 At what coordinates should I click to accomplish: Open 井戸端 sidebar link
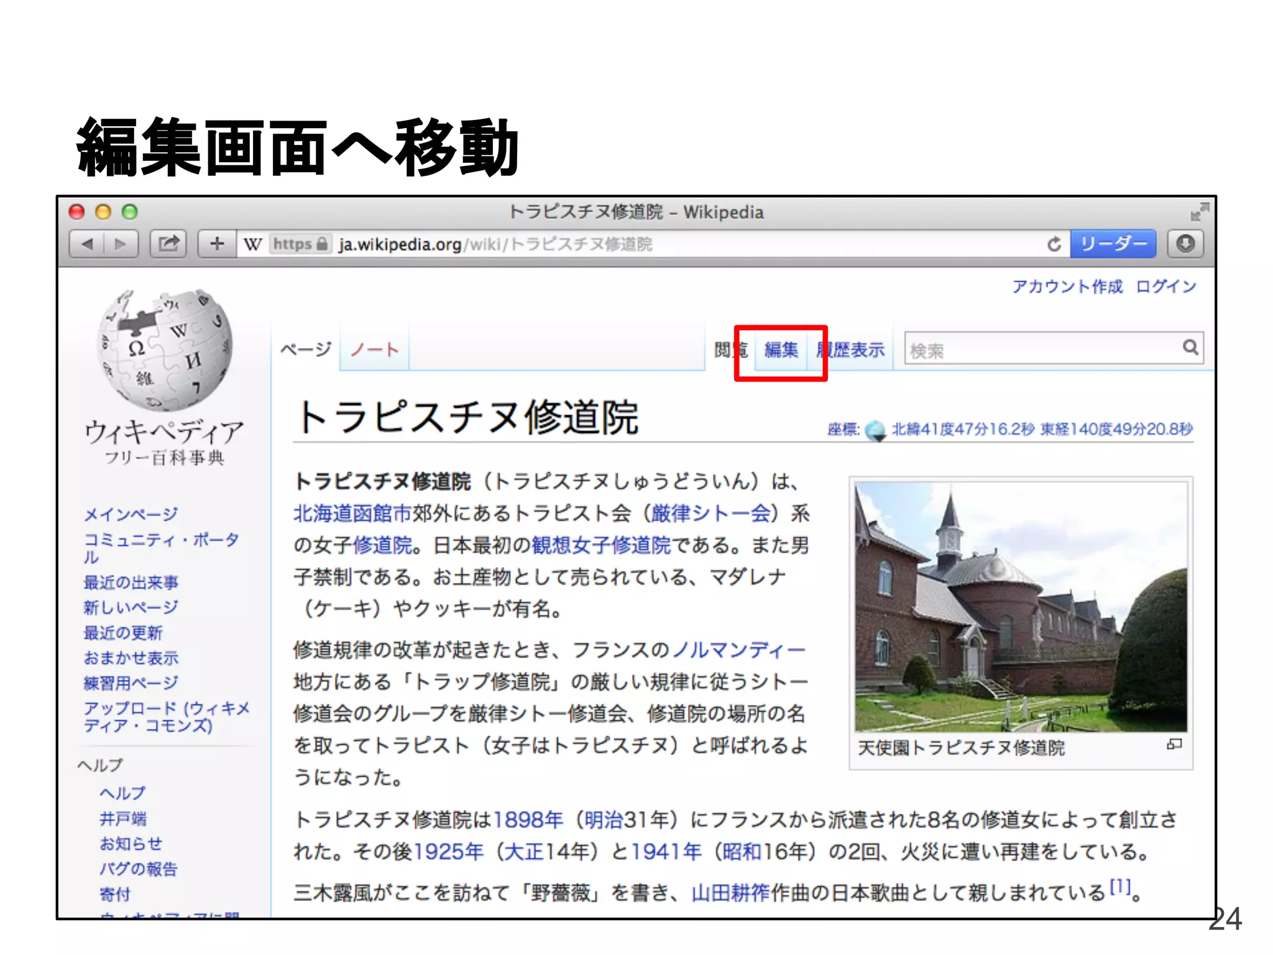click(123, 819)
